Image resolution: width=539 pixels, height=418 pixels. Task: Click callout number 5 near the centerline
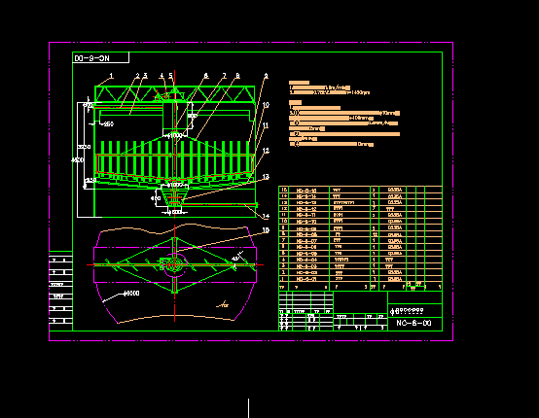pyautogui.click(x=170, y=76)
